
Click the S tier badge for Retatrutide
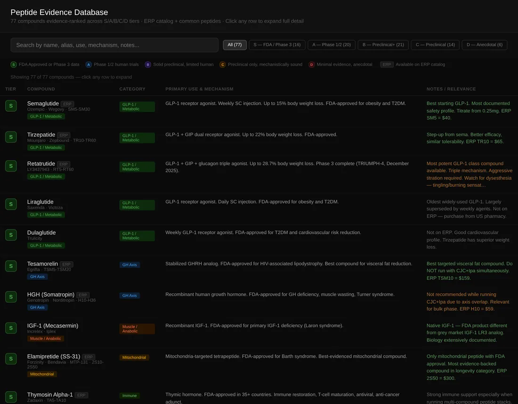11,166
